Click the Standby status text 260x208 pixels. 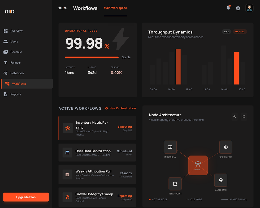point(126,173)
